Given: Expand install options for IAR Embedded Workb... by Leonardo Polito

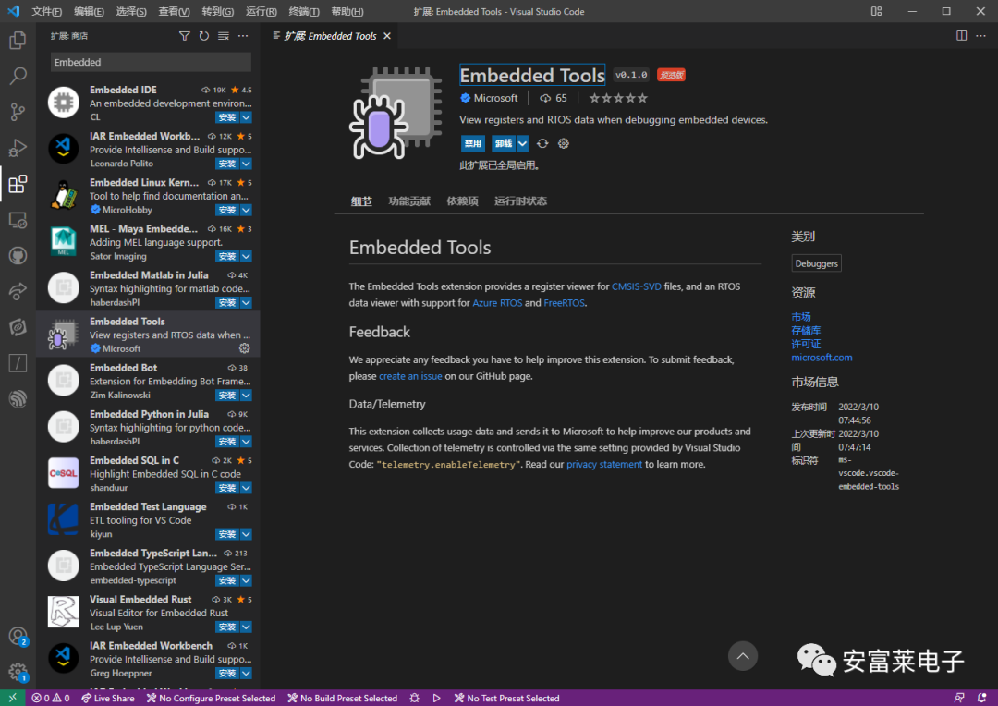Looking at the screenshot, I should click(247, 164).
